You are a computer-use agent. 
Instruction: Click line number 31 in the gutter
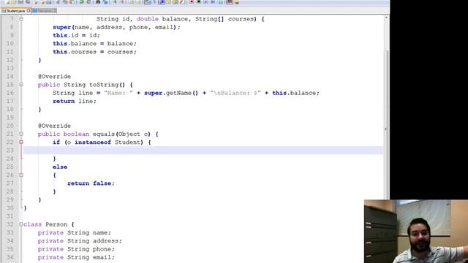[10, 216]
